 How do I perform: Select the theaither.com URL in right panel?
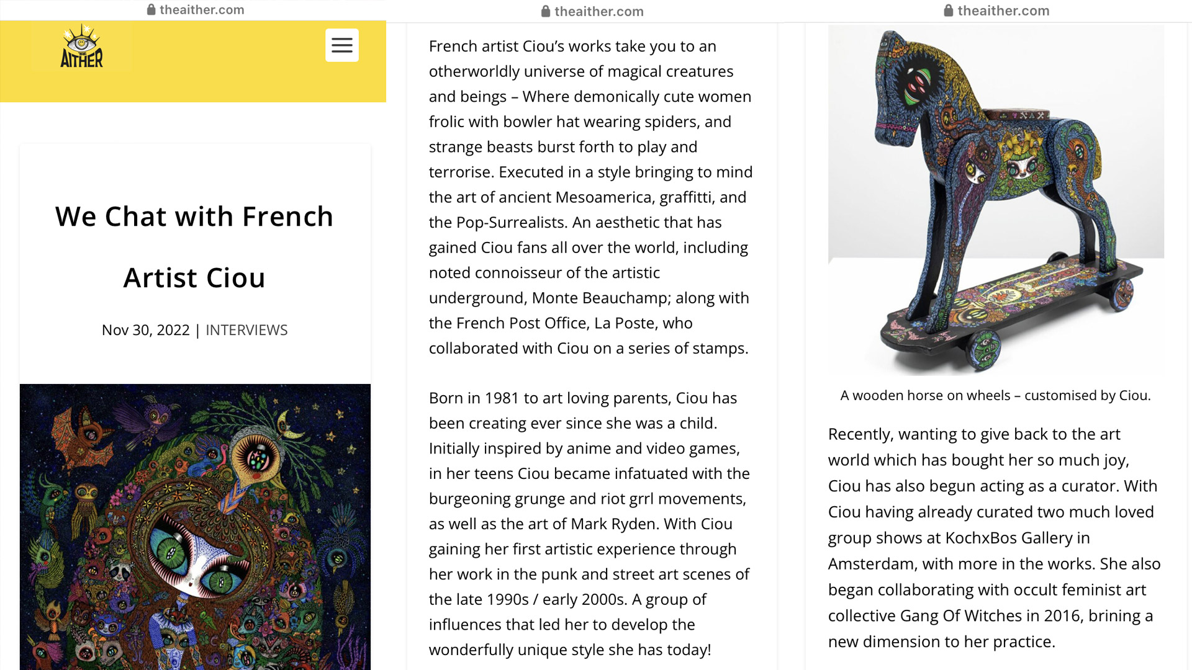point(1003,11)
